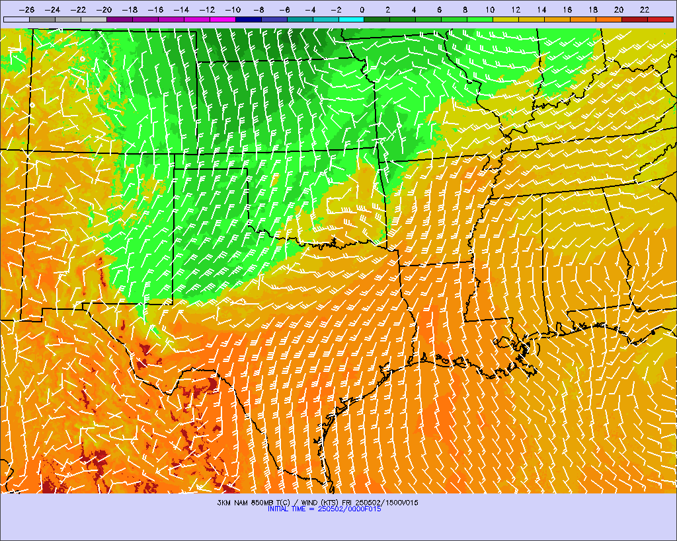The width and height of the screenshot is (677, 541).
Task: Click the yellow swatch between 10 and 12
Action: (506, 19)
